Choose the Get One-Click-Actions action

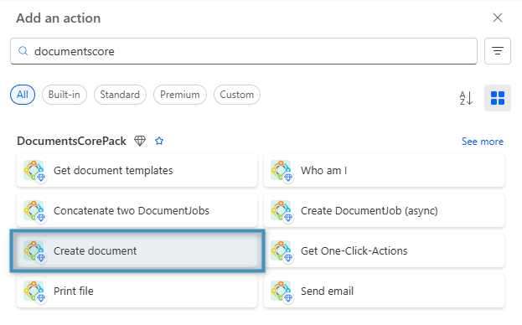pyautogui.click(x=385, y=250)
